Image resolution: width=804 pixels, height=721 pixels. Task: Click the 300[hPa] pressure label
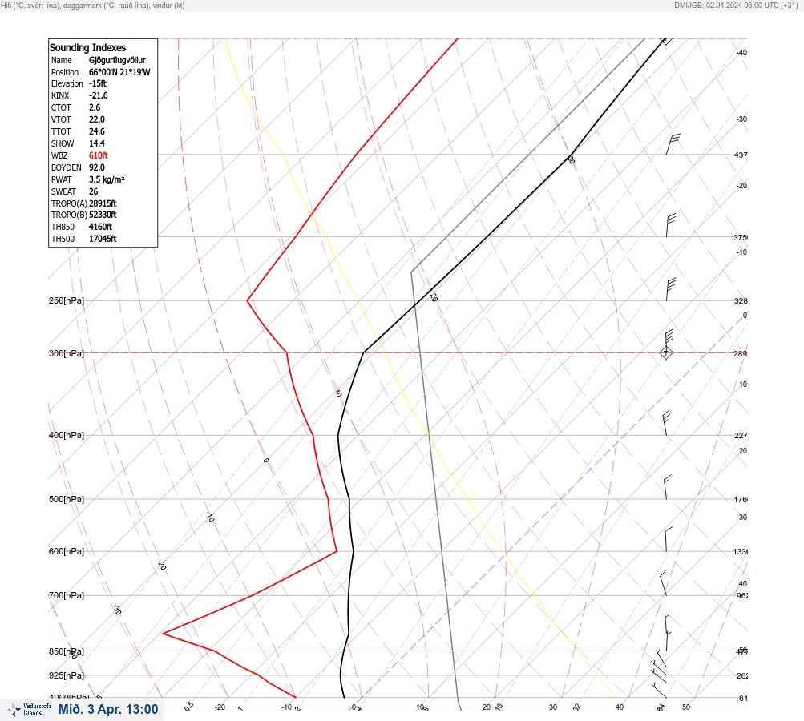tap(67, 353)
